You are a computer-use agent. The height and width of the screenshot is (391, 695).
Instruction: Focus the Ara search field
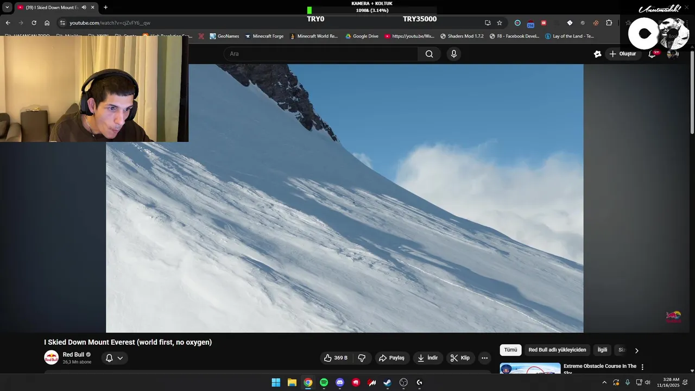pyautogui.click(x=321, y=54)
